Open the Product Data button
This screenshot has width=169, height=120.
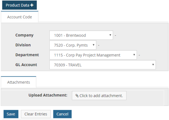[x=20, y=5]
